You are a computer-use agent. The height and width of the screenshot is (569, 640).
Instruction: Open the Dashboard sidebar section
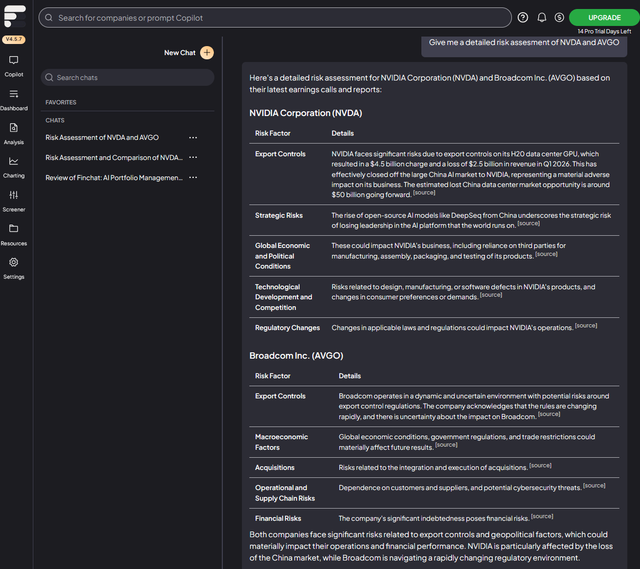(x=14, y=100)
